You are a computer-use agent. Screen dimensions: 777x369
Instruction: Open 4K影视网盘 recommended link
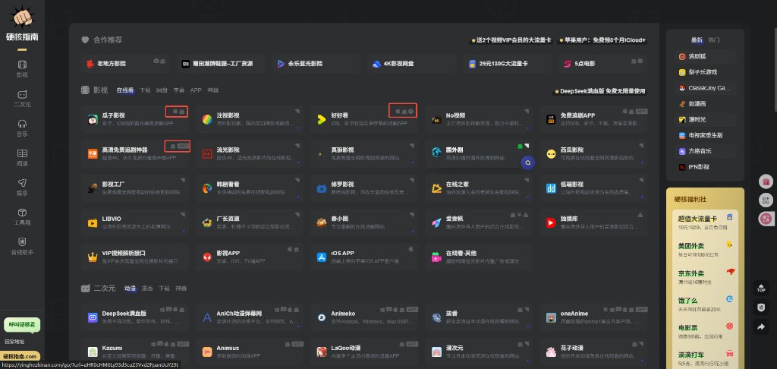point(412,64)
